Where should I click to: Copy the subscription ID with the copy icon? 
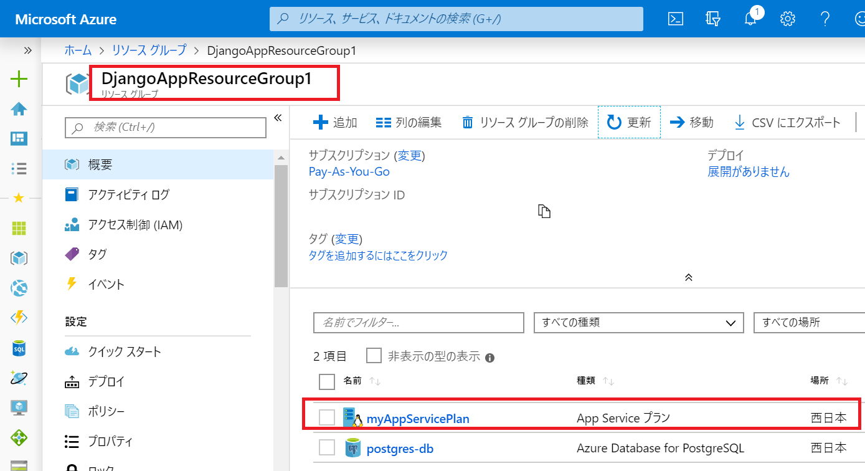(x=544, y=211)
